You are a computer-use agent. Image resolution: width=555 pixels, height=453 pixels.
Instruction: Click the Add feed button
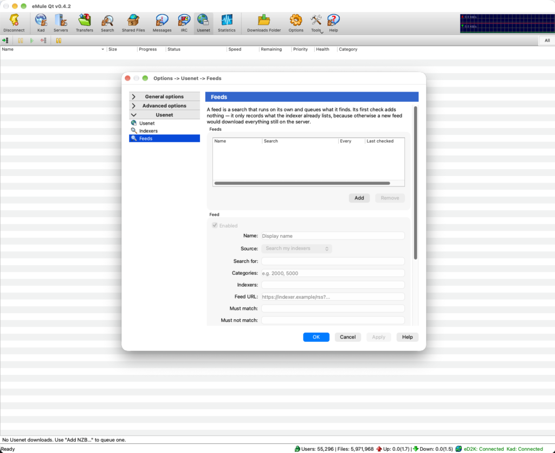coord(359,198)
